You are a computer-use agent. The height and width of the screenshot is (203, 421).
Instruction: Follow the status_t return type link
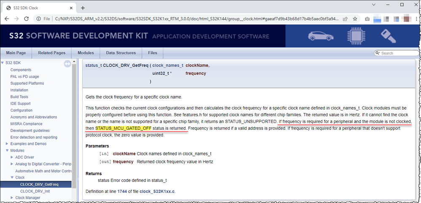point(94,65)
